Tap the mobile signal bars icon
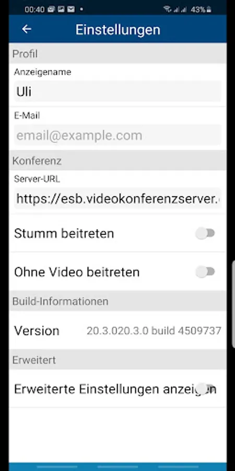This screenshot has height=471, width=235. (180, 9)
